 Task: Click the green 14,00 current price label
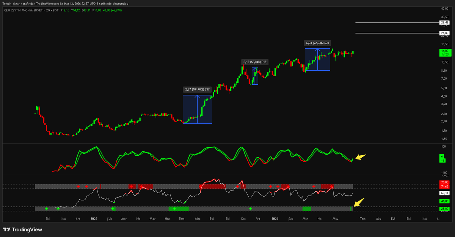click(444, 51)
